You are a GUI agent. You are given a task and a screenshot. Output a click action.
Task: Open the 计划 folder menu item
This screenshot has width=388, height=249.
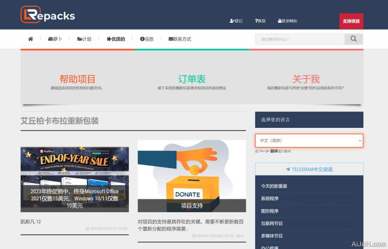click(x=84, y=39)
